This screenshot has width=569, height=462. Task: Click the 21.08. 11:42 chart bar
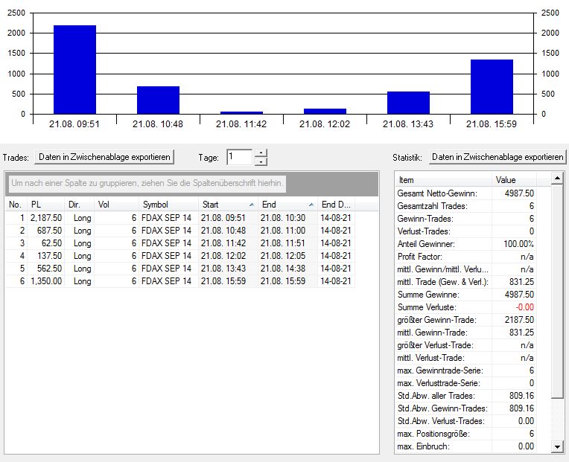click(x=242, y=112)
